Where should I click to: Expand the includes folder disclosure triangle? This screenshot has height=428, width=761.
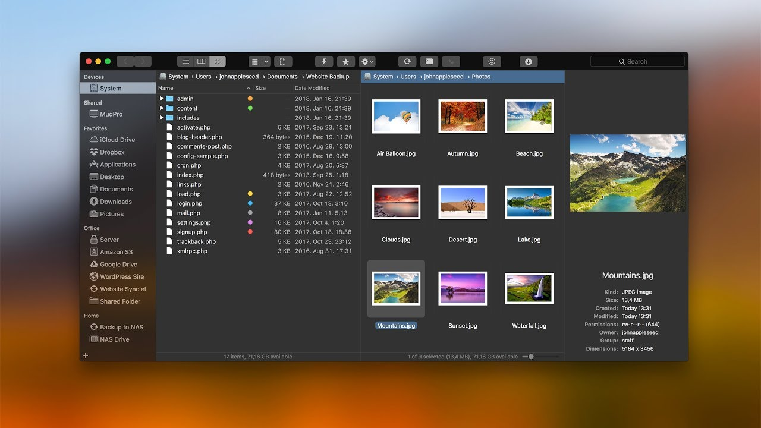(x=162, y=118)
